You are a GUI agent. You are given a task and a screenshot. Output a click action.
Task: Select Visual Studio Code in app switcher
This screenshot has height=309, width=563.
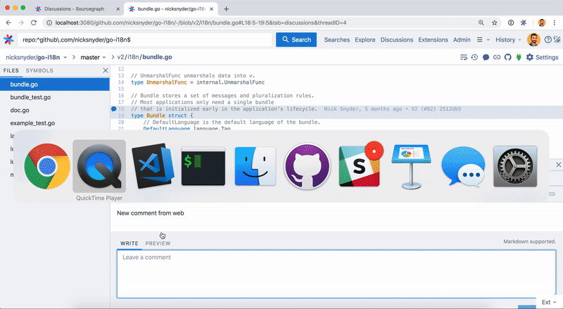click(x=153, y=166)
